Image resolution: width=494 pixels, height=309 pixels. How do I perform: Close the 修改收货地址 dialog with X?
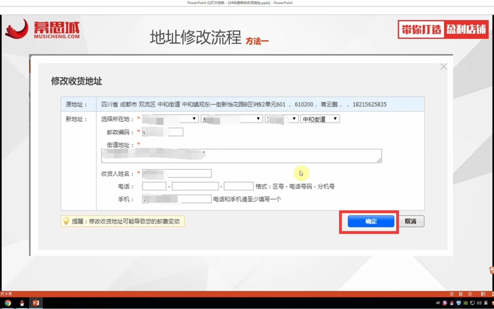[x=443, y=67]
